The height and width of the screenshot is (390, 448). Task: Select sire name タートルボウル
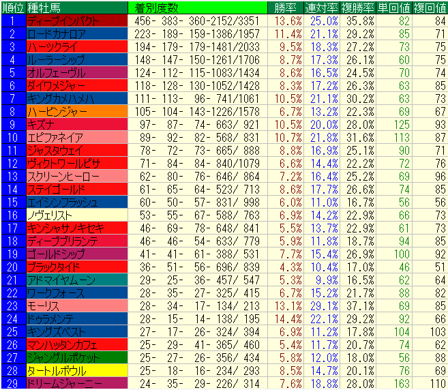[77, 371]
